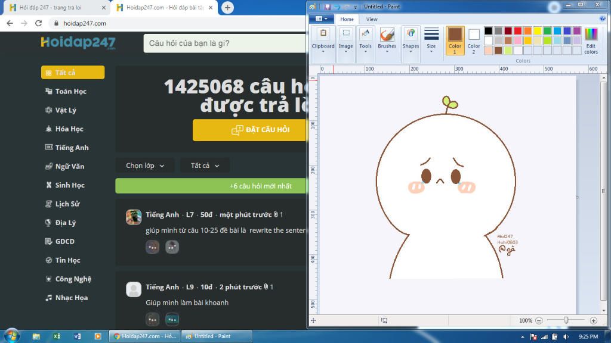
Task: Open the Customize Quick Access Toolbar arrow in Paint
Action: tap(356, 7)
